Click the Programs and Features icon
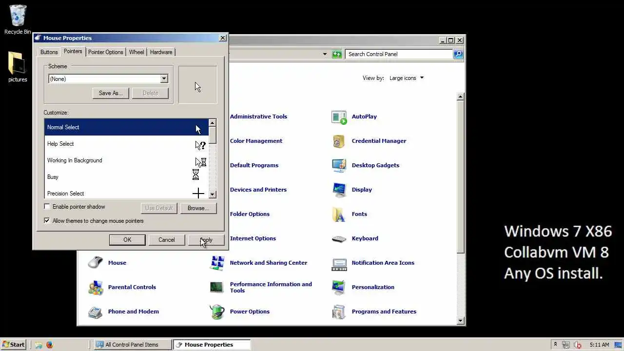The height and width of the screenshot is (351, 624). coord(339,312)
